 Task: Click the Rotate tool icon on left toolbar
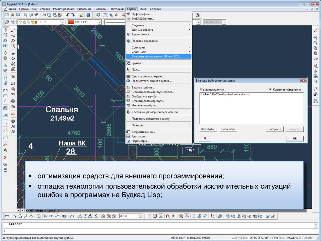(5, 53)
